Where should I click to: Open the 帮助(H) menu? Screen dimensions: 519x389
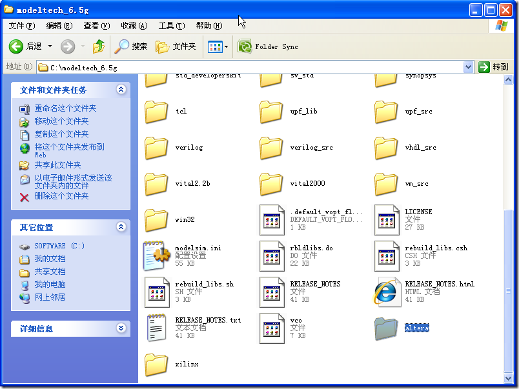tap(209, 25)
